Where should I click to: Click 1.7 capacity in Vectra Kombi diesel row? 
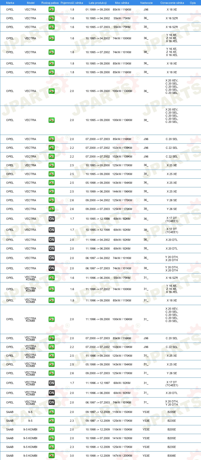(72, 383)
